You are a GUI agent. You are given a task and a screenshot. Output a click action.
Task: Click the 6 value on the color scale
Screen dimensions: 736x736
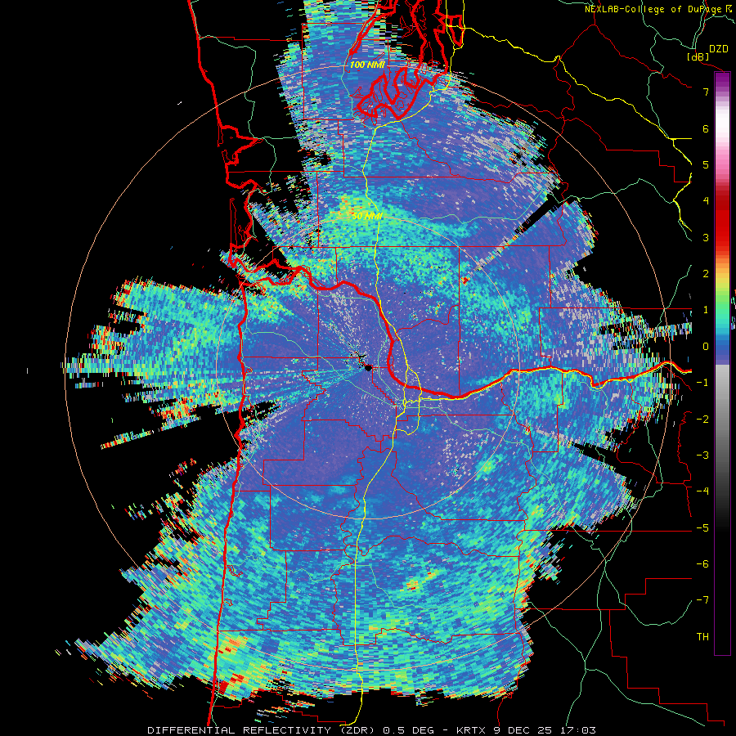coord(706,128)
